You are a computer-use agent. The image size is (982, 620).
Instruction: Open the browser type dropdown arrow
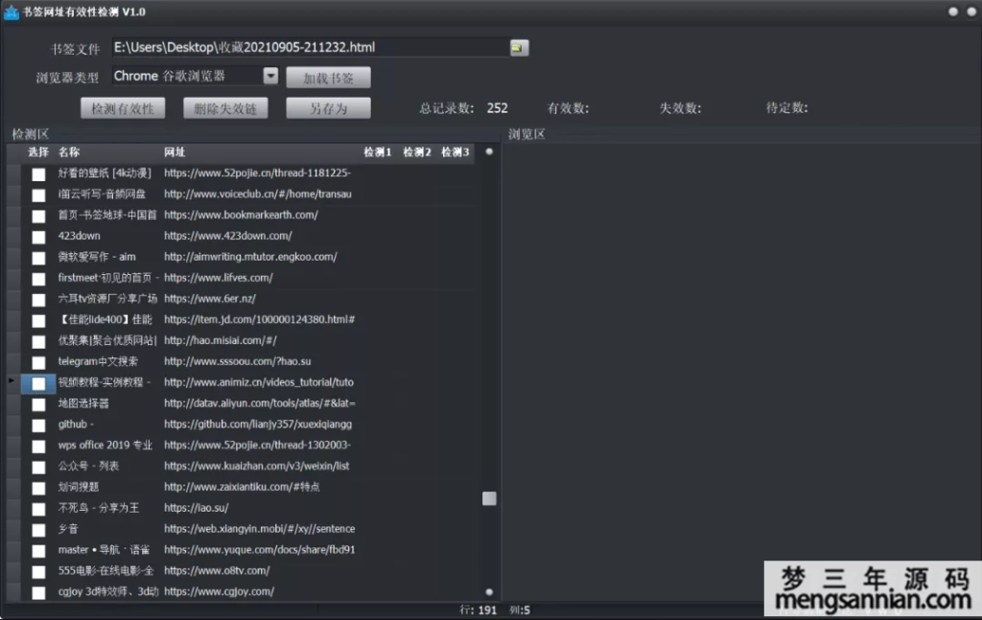[x=270, y=76]
